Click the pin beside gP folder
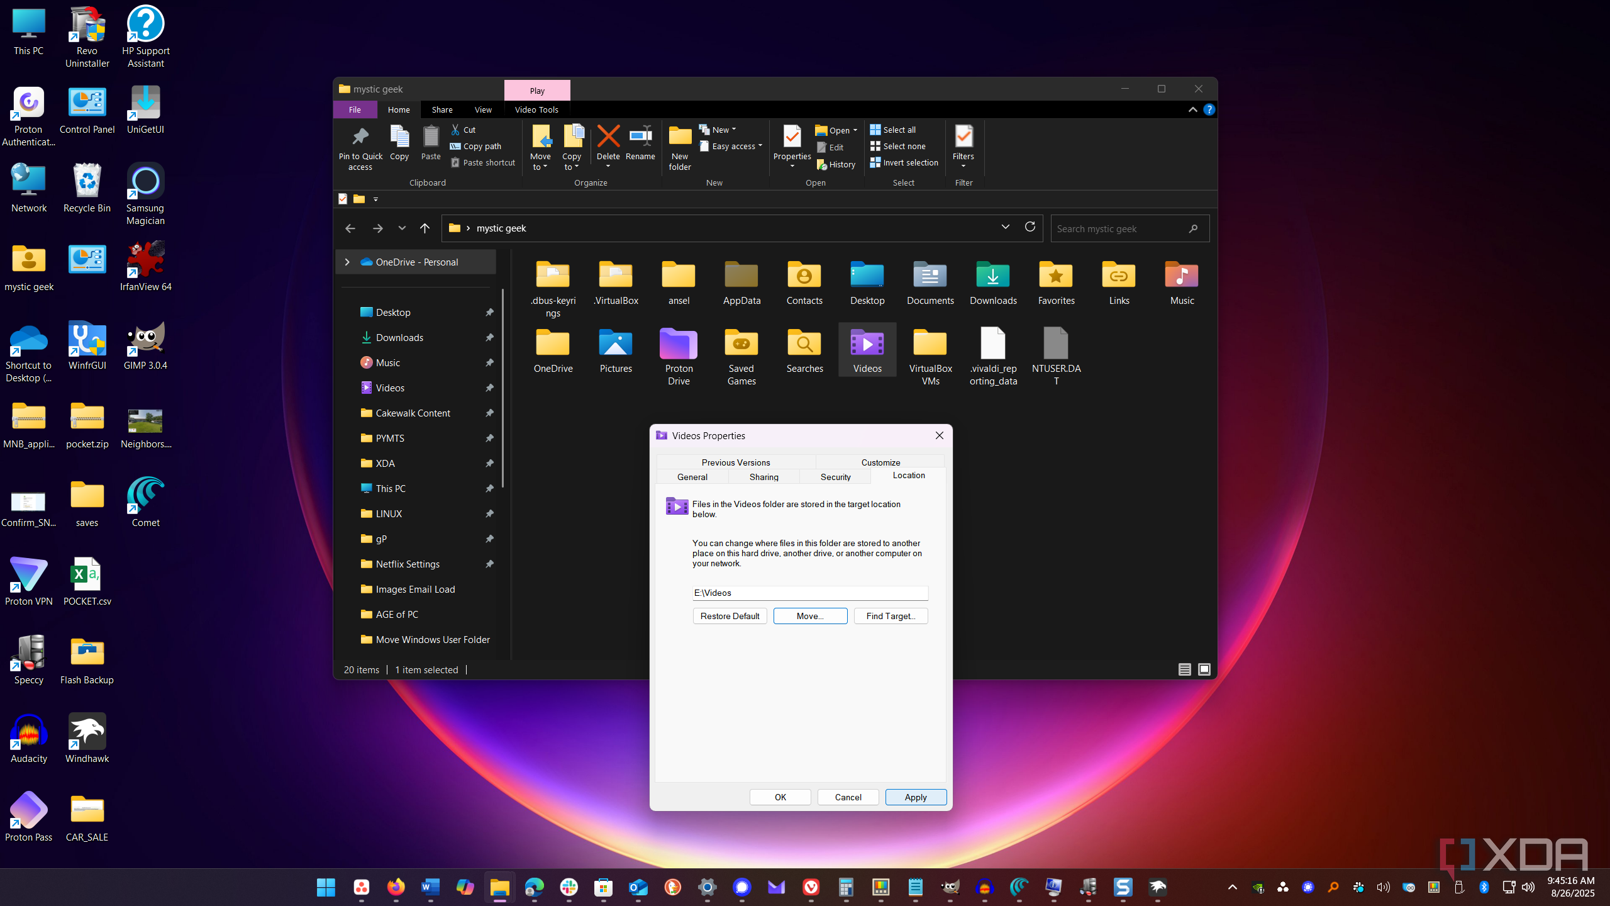 pyautogui.click(x=489, y=539)
